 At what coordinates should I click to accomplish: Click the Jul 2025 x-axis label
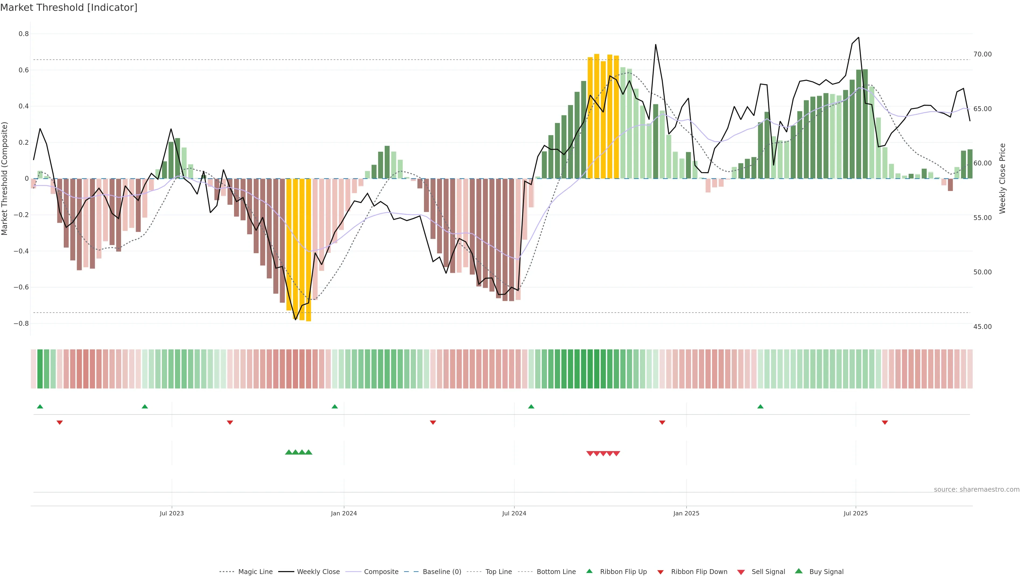[x=855, y=513]
